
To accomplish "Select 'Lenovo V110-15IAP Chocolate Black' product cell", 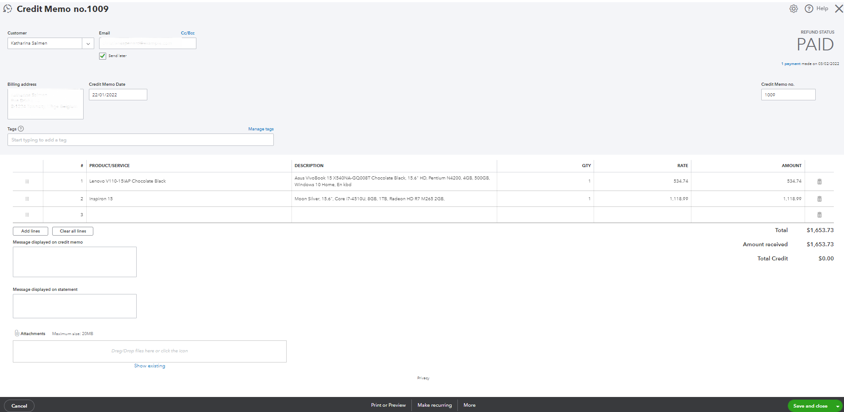I will (x=189, y=181).
